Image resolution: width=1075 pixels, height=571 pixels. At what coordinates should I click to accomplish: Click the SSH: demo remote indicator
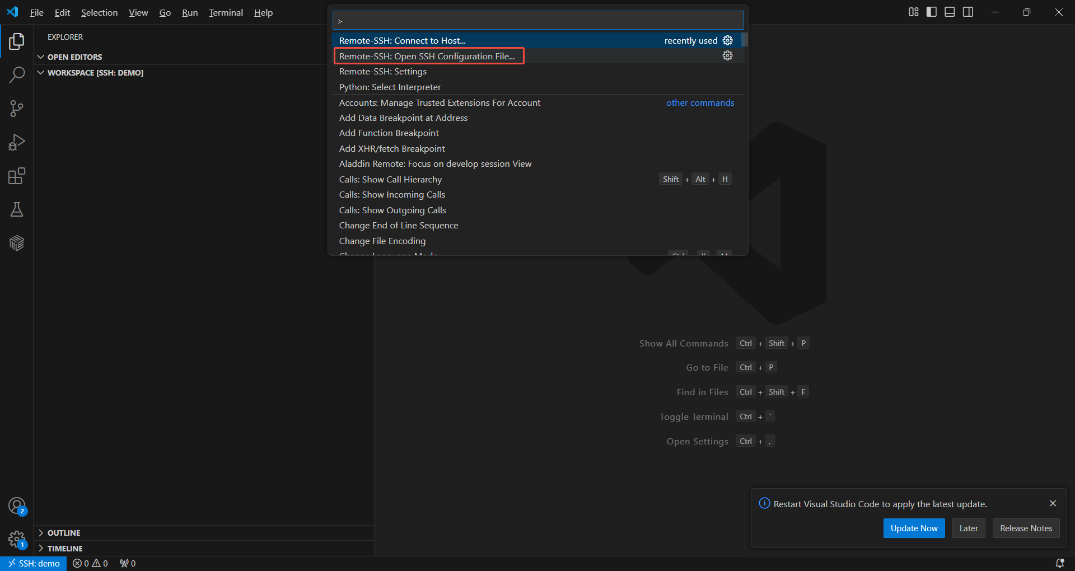click(x=34, y=563)
